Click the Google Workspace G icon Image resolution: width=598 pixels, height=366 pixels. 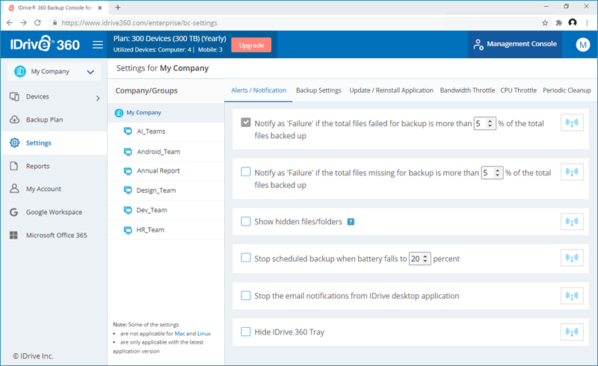click(13, 212)
